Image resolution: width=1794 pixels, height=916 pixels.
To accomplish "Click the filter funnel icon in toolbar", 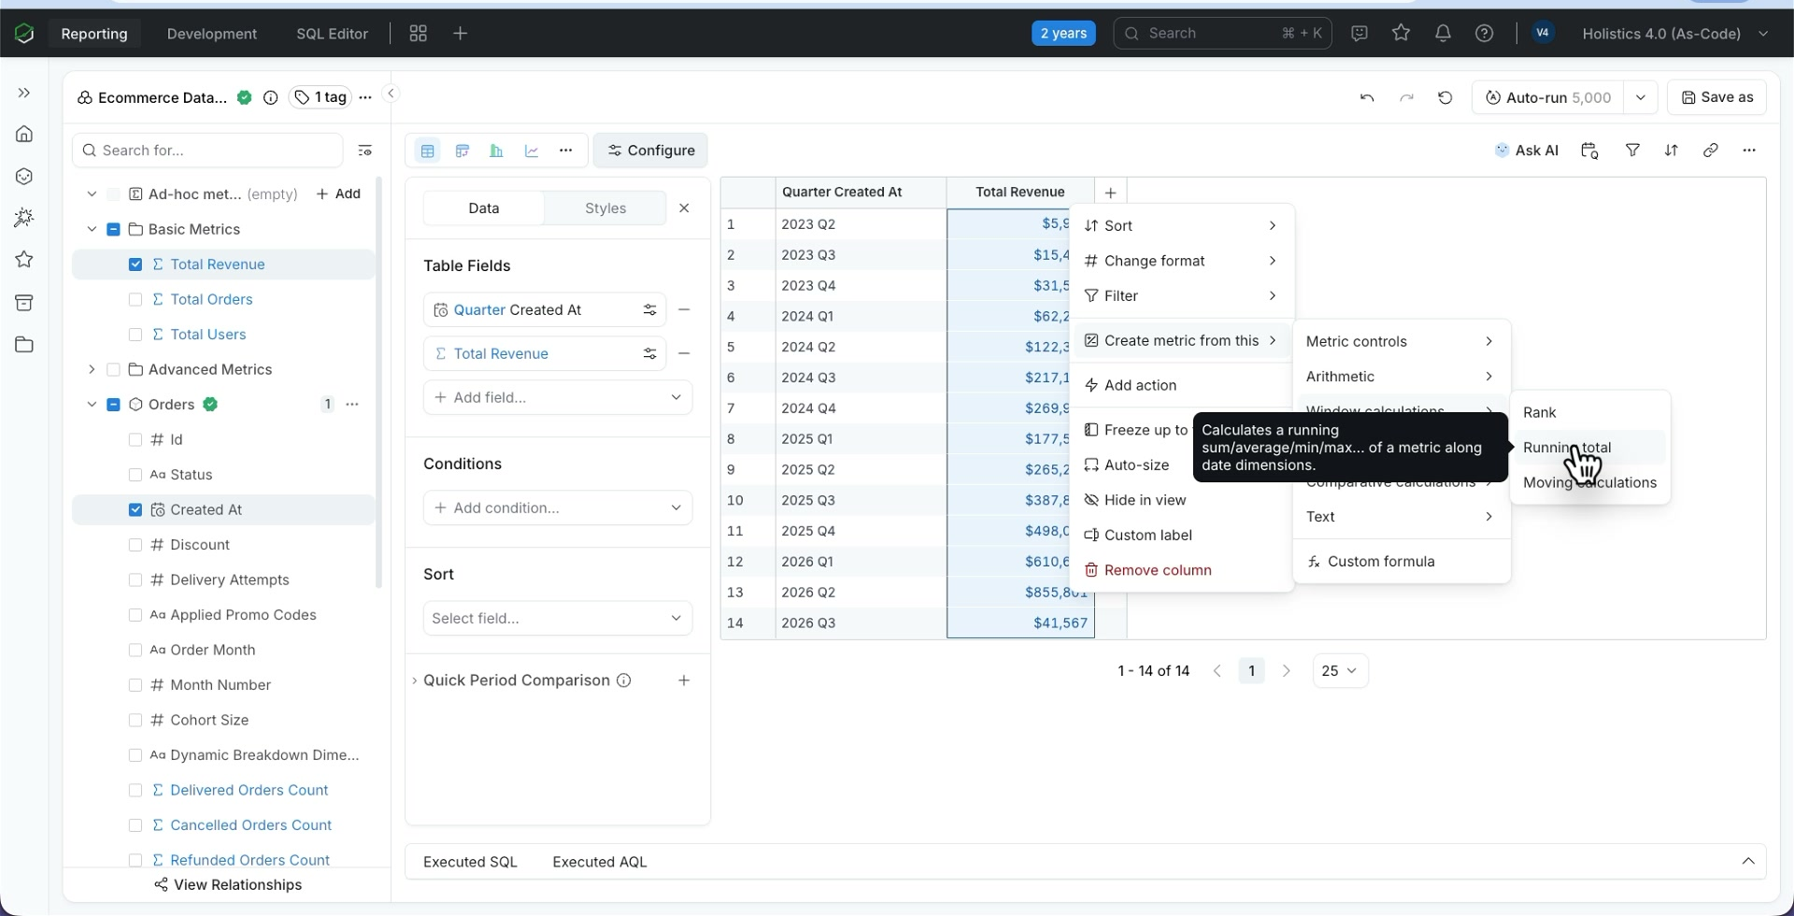I will 1632,150.
